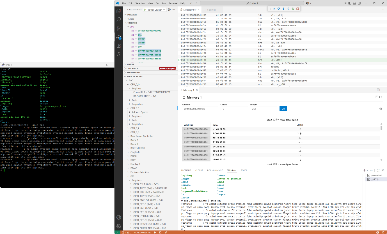Toggle the breakpoint on the highlighted mrs instruction
Image resolution: width=387 pixels, height=234 pixels.
tap(179, 60)
